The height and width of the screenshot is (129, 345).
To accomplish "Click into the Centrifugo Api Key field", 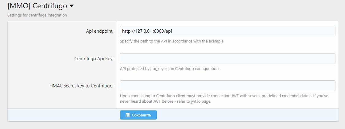I will (x=227, y=58).
